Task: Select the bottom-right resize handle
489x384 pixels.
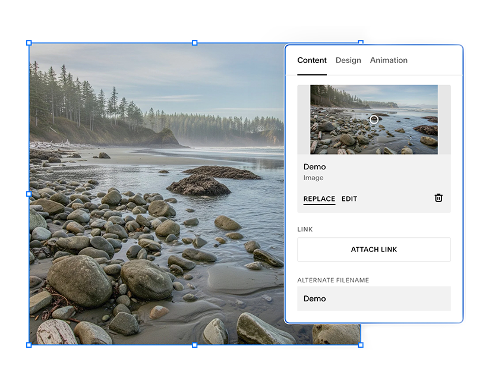Action: pos(361,345)
